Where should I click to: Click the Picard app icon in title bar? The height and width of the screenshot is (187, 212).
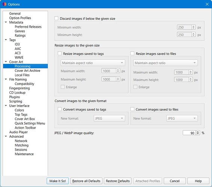(5, 4)
